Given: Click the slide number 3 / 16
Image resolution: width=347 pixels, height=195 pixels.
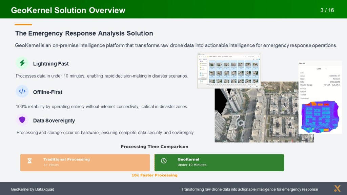Looking at the screenshot, I should click(x=327, y=10).
